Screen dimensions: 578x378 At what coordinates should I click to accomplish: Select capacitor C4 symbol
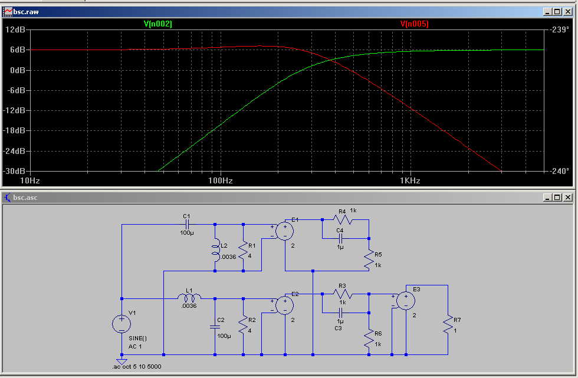click(x=340, y=238)
